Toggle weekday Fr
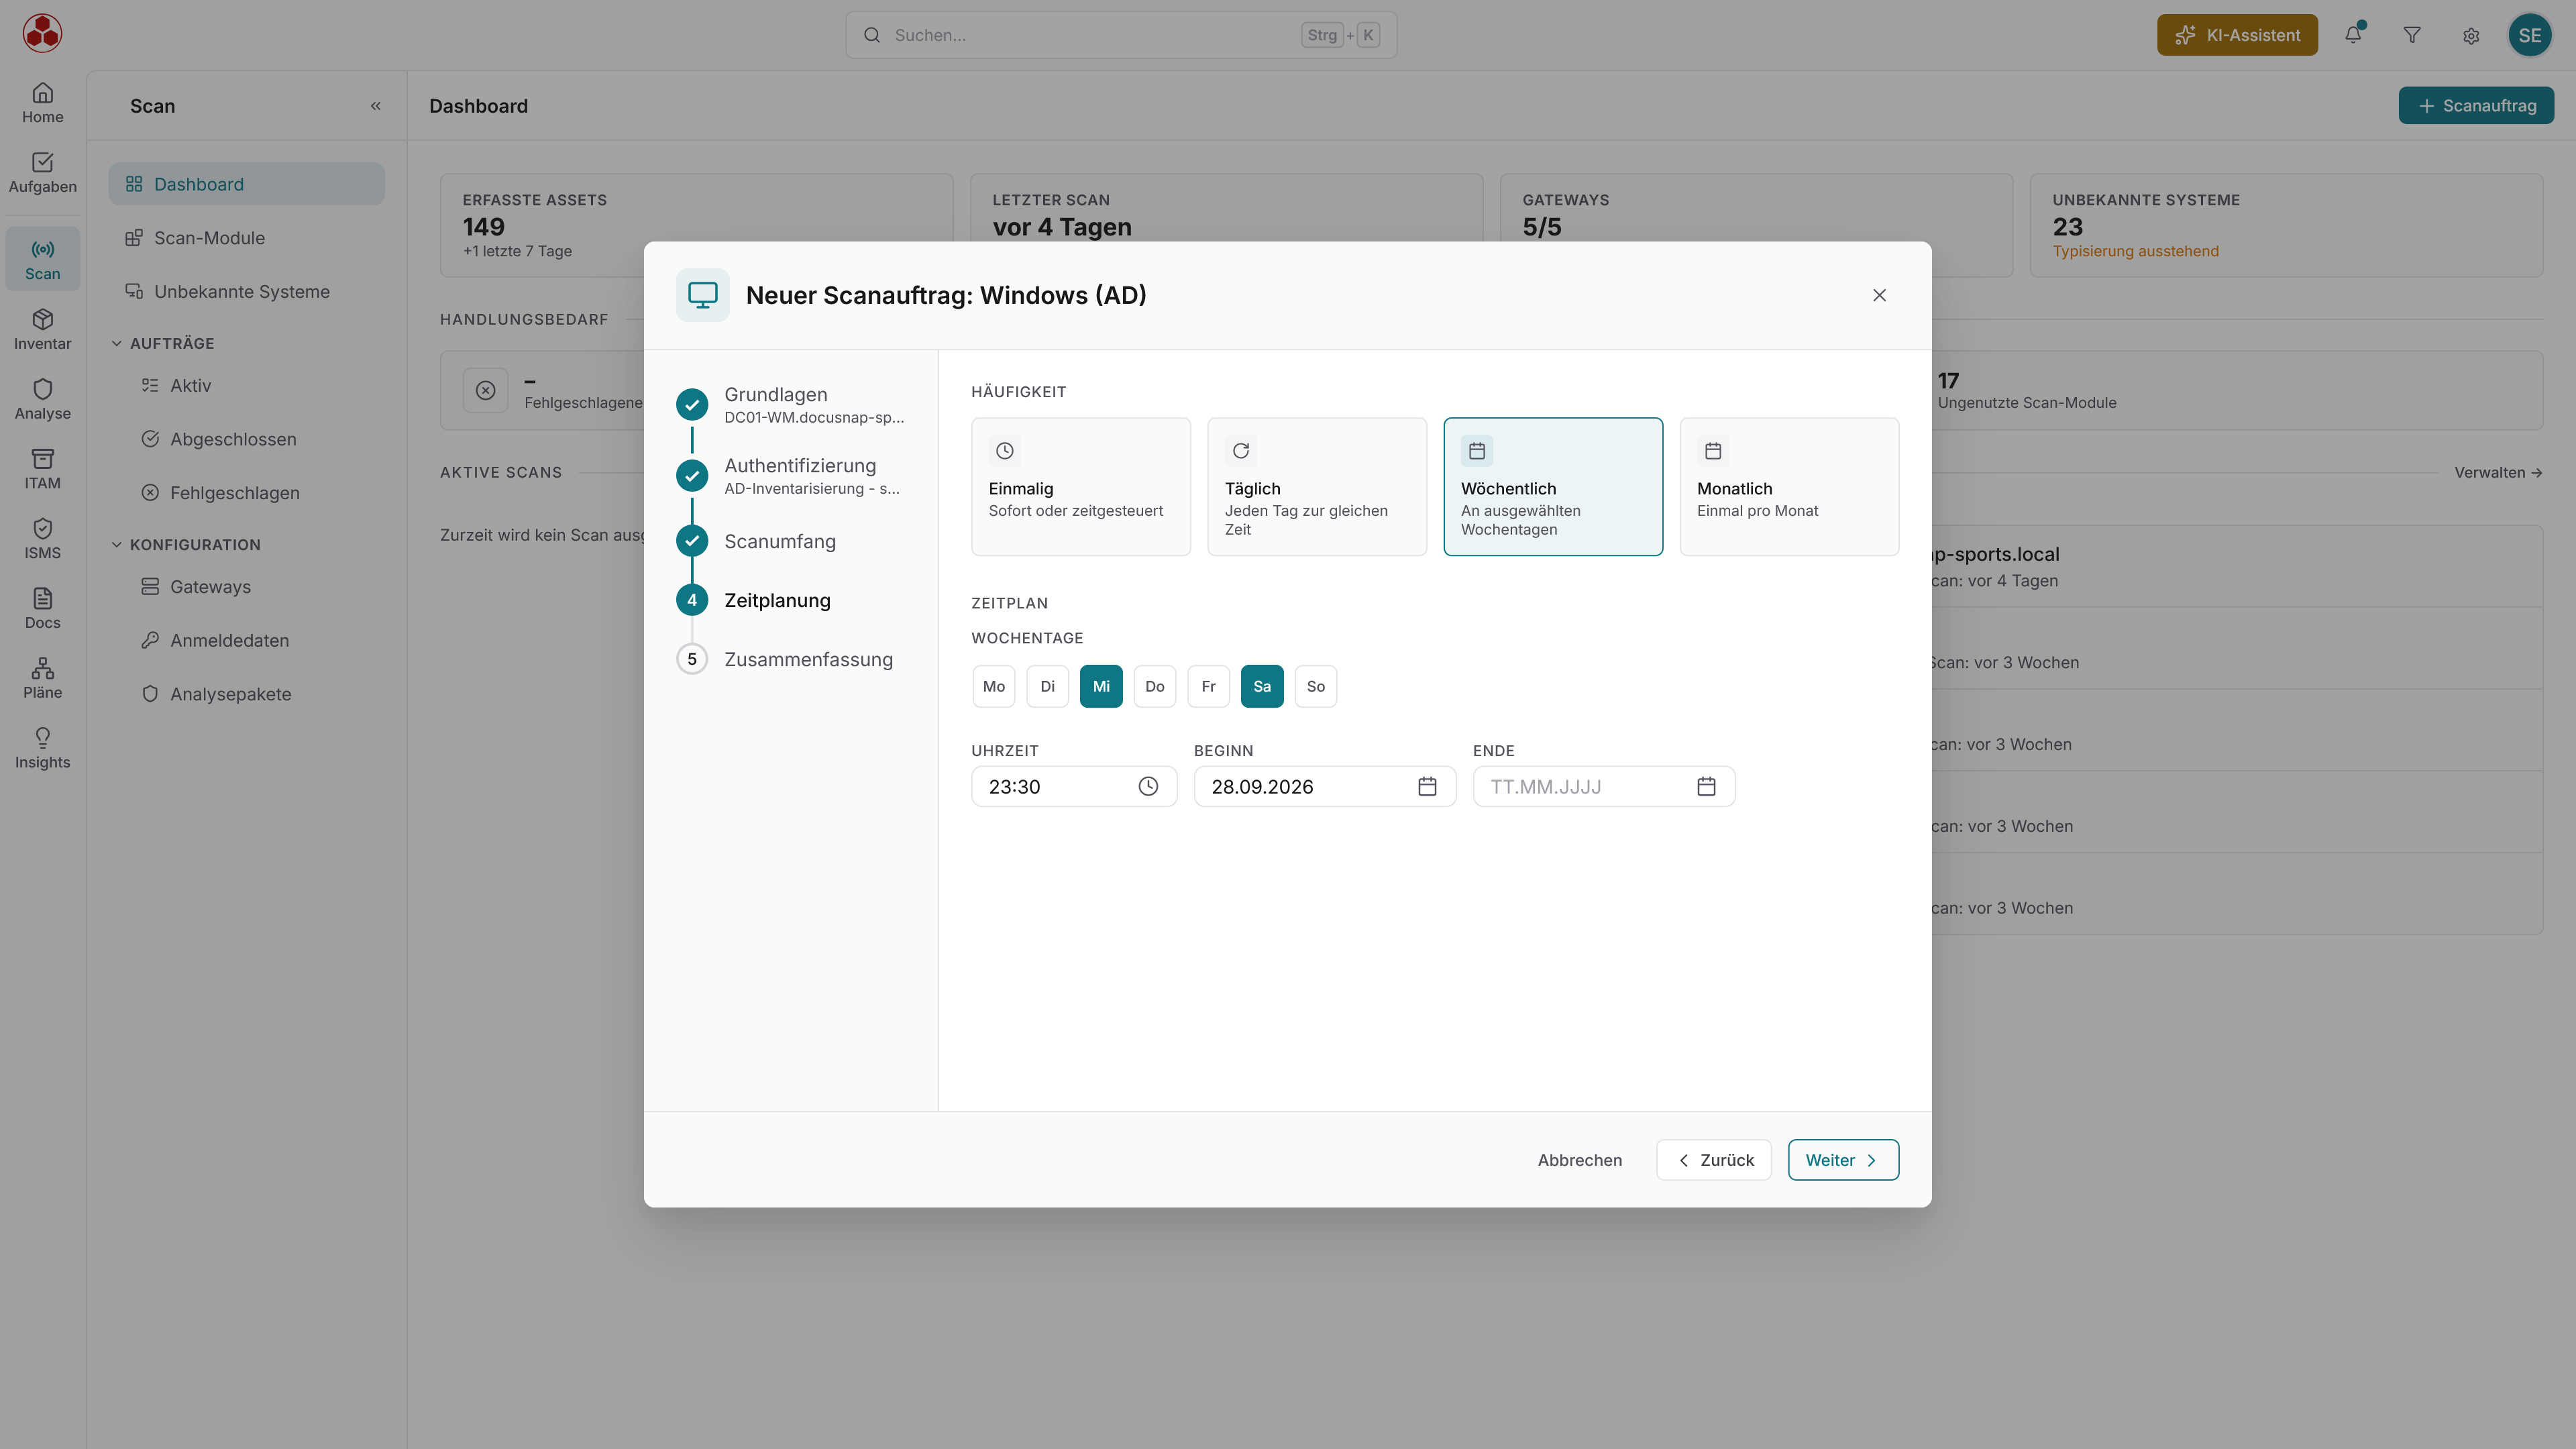Screen dimensions: 2576x1449 [x=1208, y=686]
